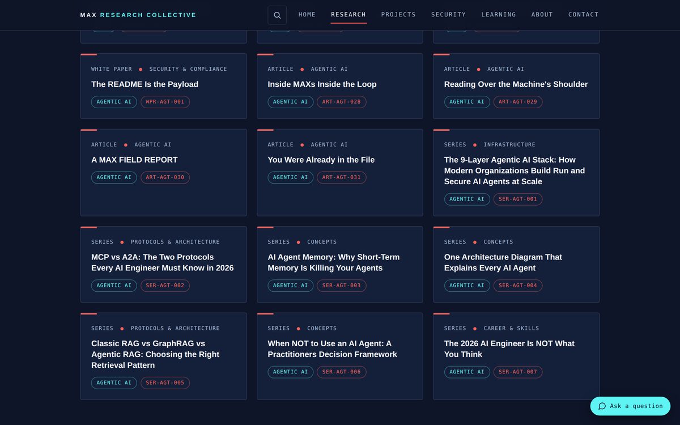The height and width of the screenshot is (425, 680).
Task: Click the ART-AGT-029 tag
Action: coord(518,102)
